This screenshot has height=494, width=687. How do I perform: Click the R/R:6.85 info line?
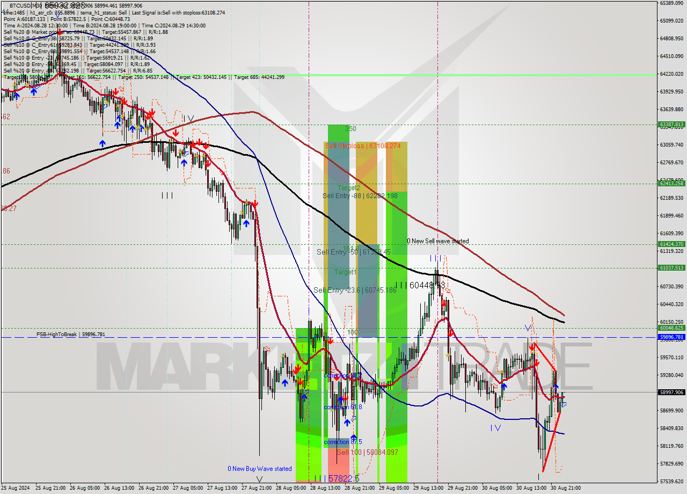(78, 70)
